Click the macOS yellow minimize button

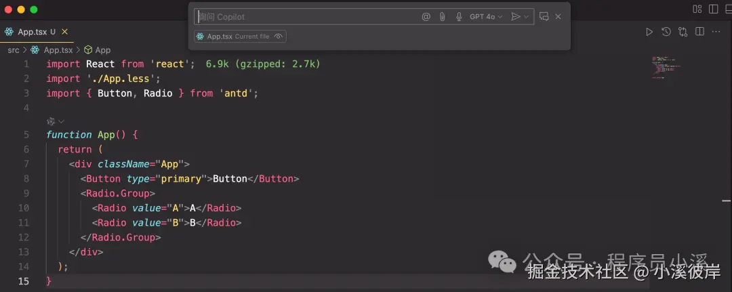click(x=21, y=9)
